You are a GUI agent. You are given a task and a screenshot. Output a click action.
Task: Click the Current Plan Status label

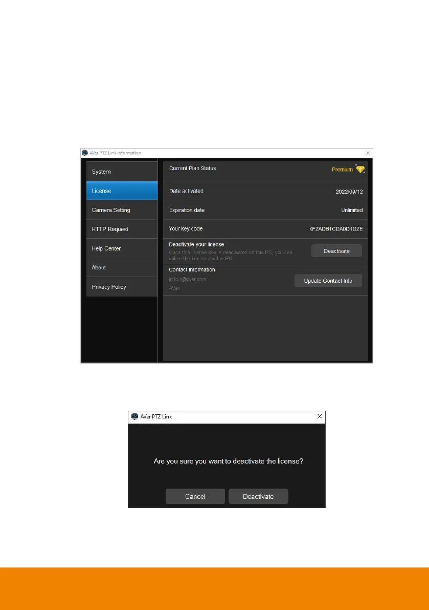click(x=193, y=168)
